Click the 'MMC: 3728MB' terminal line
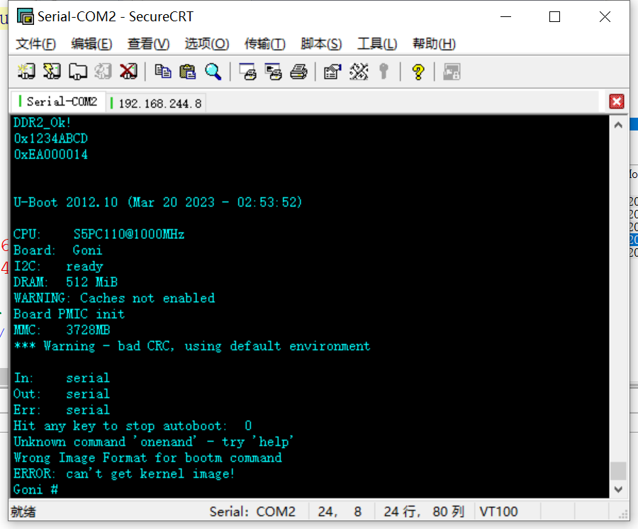Viewport: 638px width, 529px height. [x=62, y=330]
